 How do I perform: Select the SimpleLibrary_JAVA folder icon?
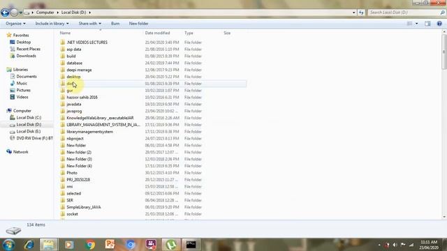point(63,207)
